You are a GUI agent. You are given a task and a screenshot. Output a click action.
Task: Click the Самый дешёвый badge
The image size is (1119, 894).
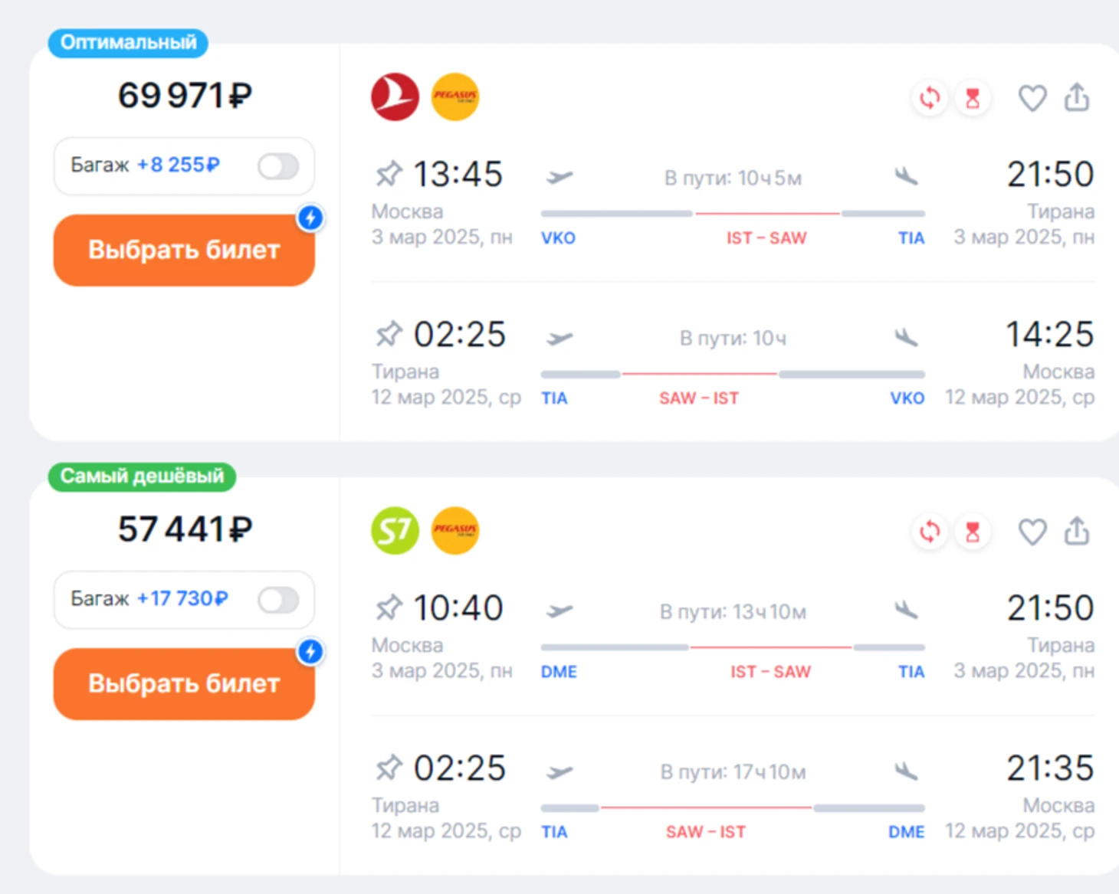coord(142,476)
